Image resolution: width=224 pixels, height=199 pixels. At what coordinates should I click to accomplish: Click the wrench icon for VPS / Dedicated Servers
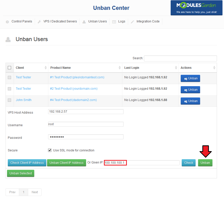pyautogui.click(x=39, y=22)
